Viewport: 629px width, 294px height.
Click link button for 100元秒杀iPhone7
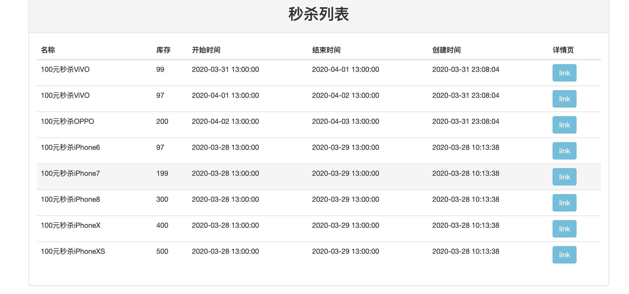(x=564, y=177)
